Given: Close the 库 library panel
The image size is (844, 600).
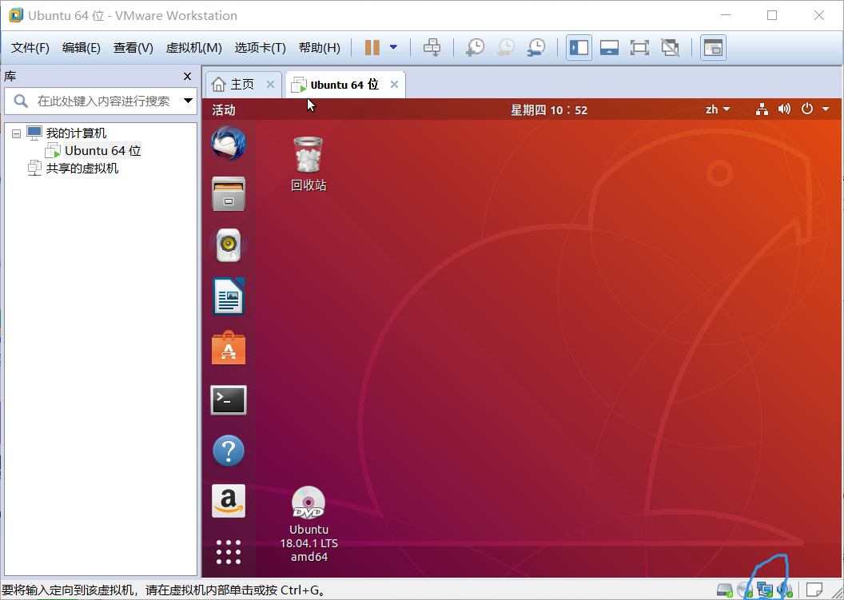Looking at the screenshot, I should [x=187, y=77].
